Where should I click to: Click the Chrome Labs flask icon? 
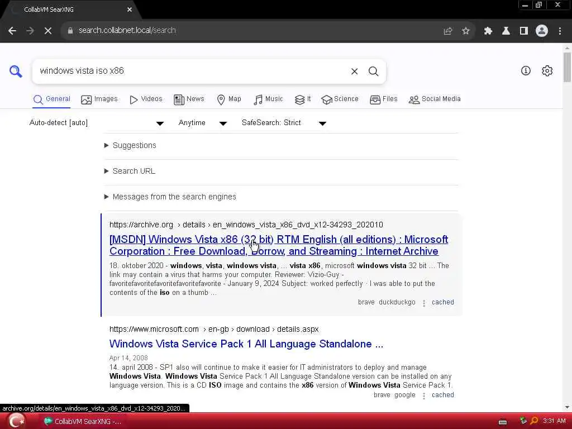tap(506, 31)
